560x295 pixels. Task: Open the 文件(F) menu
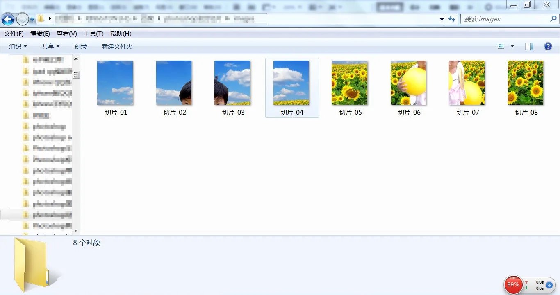pyautogui.click(x=14, y=34)
